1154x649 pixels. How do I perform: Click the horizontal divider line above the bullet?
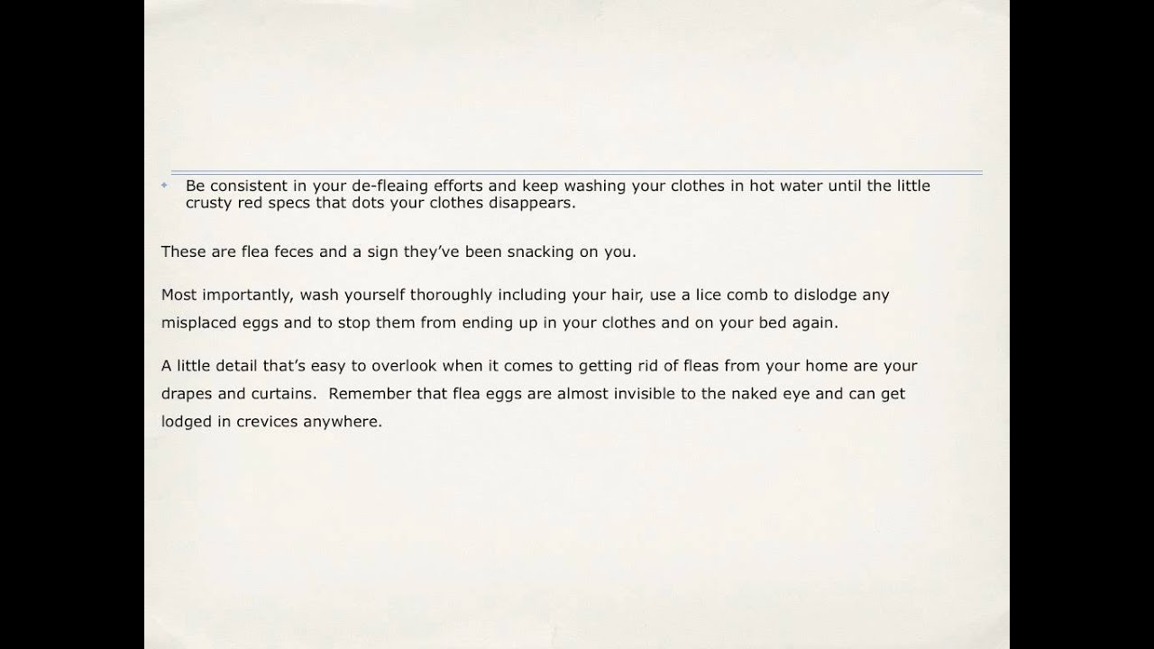click(x=576, y=173)
